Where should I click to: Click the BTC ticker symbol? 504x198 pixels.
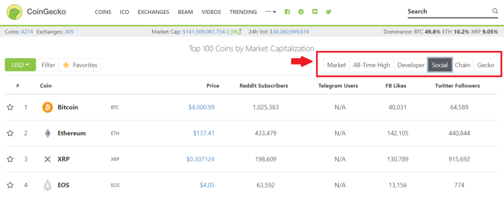click(115, 108)
